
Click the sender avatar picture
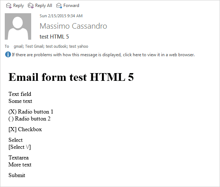pos(18,26)
